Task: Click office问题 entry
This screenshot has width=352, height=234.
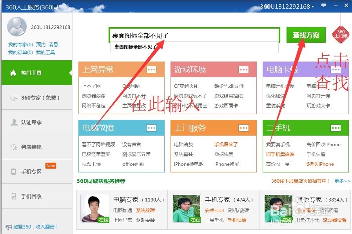Action: pos(133,164)
